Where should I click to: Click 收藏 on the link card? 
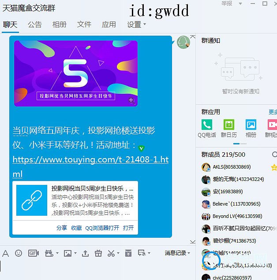76,228
